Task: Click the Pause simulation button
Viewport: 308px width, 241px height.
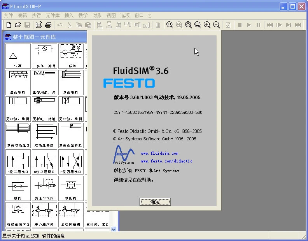Action: pyautogui.click(x=258, y=25)
